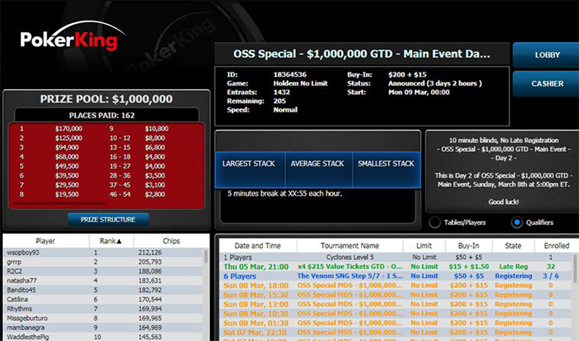Sort qualifiers by Date and Time

click(x=257, y=245)
